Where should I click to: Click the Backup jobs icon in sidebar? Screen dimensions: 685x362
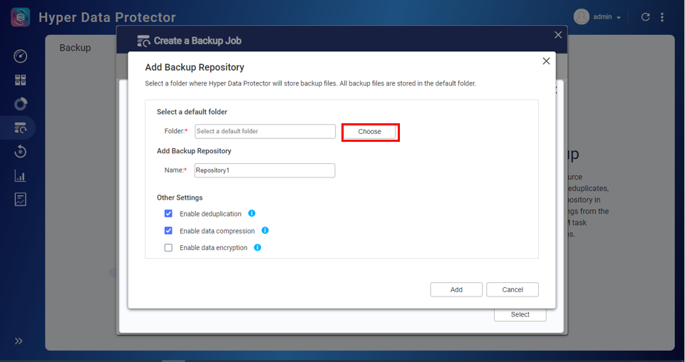(x=20, y=128)
